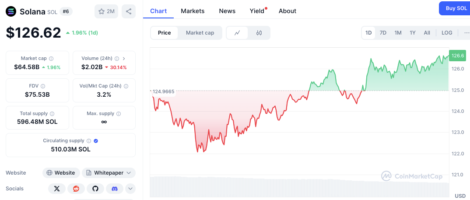This screenshot has width=470, height=200.
Task: Open the Website link
Action: tap(61, 173)
